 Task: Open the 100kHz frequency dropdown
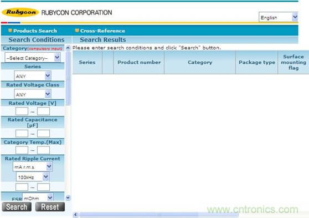pyautogui.click(x=32, y=177)
